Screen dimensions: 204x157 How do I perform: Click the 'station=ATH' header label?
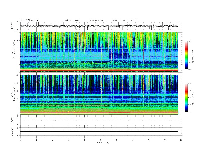click(x=96, y=21)
